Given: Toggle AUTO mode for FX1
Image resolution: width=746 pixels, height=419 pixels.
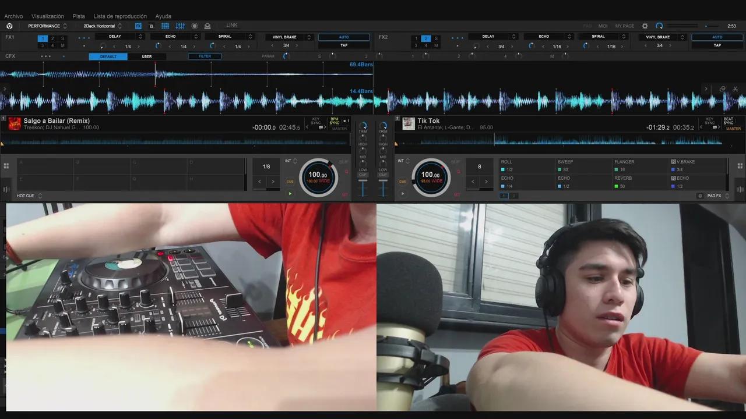Looking at the screenshot, I should pos(344,37).
